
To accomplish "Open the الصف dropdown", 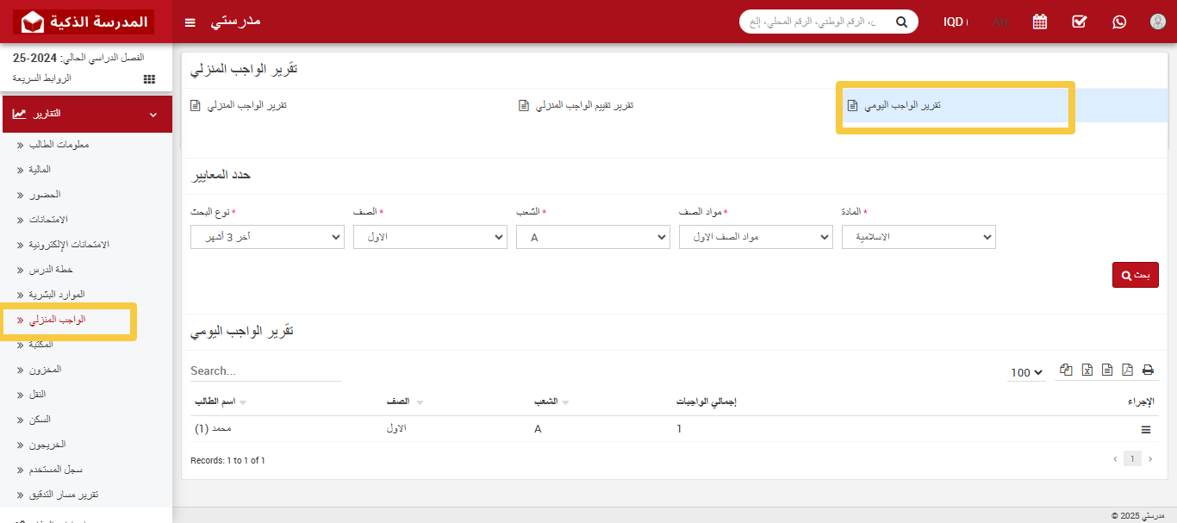I will pos(430,236).
